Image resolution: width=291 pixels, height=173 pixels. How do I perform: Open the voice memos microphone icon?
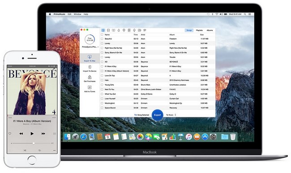coord(134,30)
